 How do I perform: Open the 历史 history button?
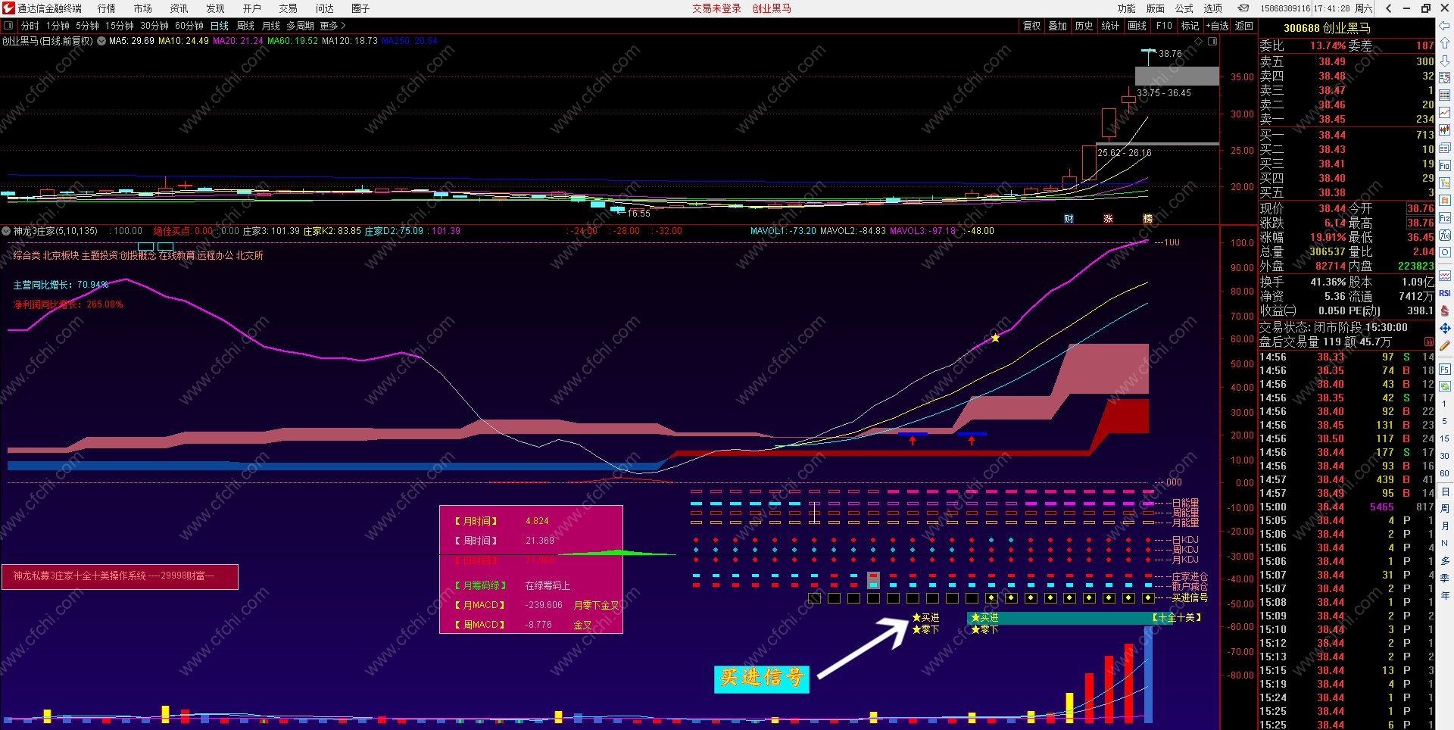pos(1084,26)
